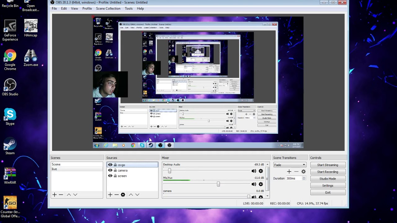Click the Desktop Audio volume slider handle

[x=169, y=171]
